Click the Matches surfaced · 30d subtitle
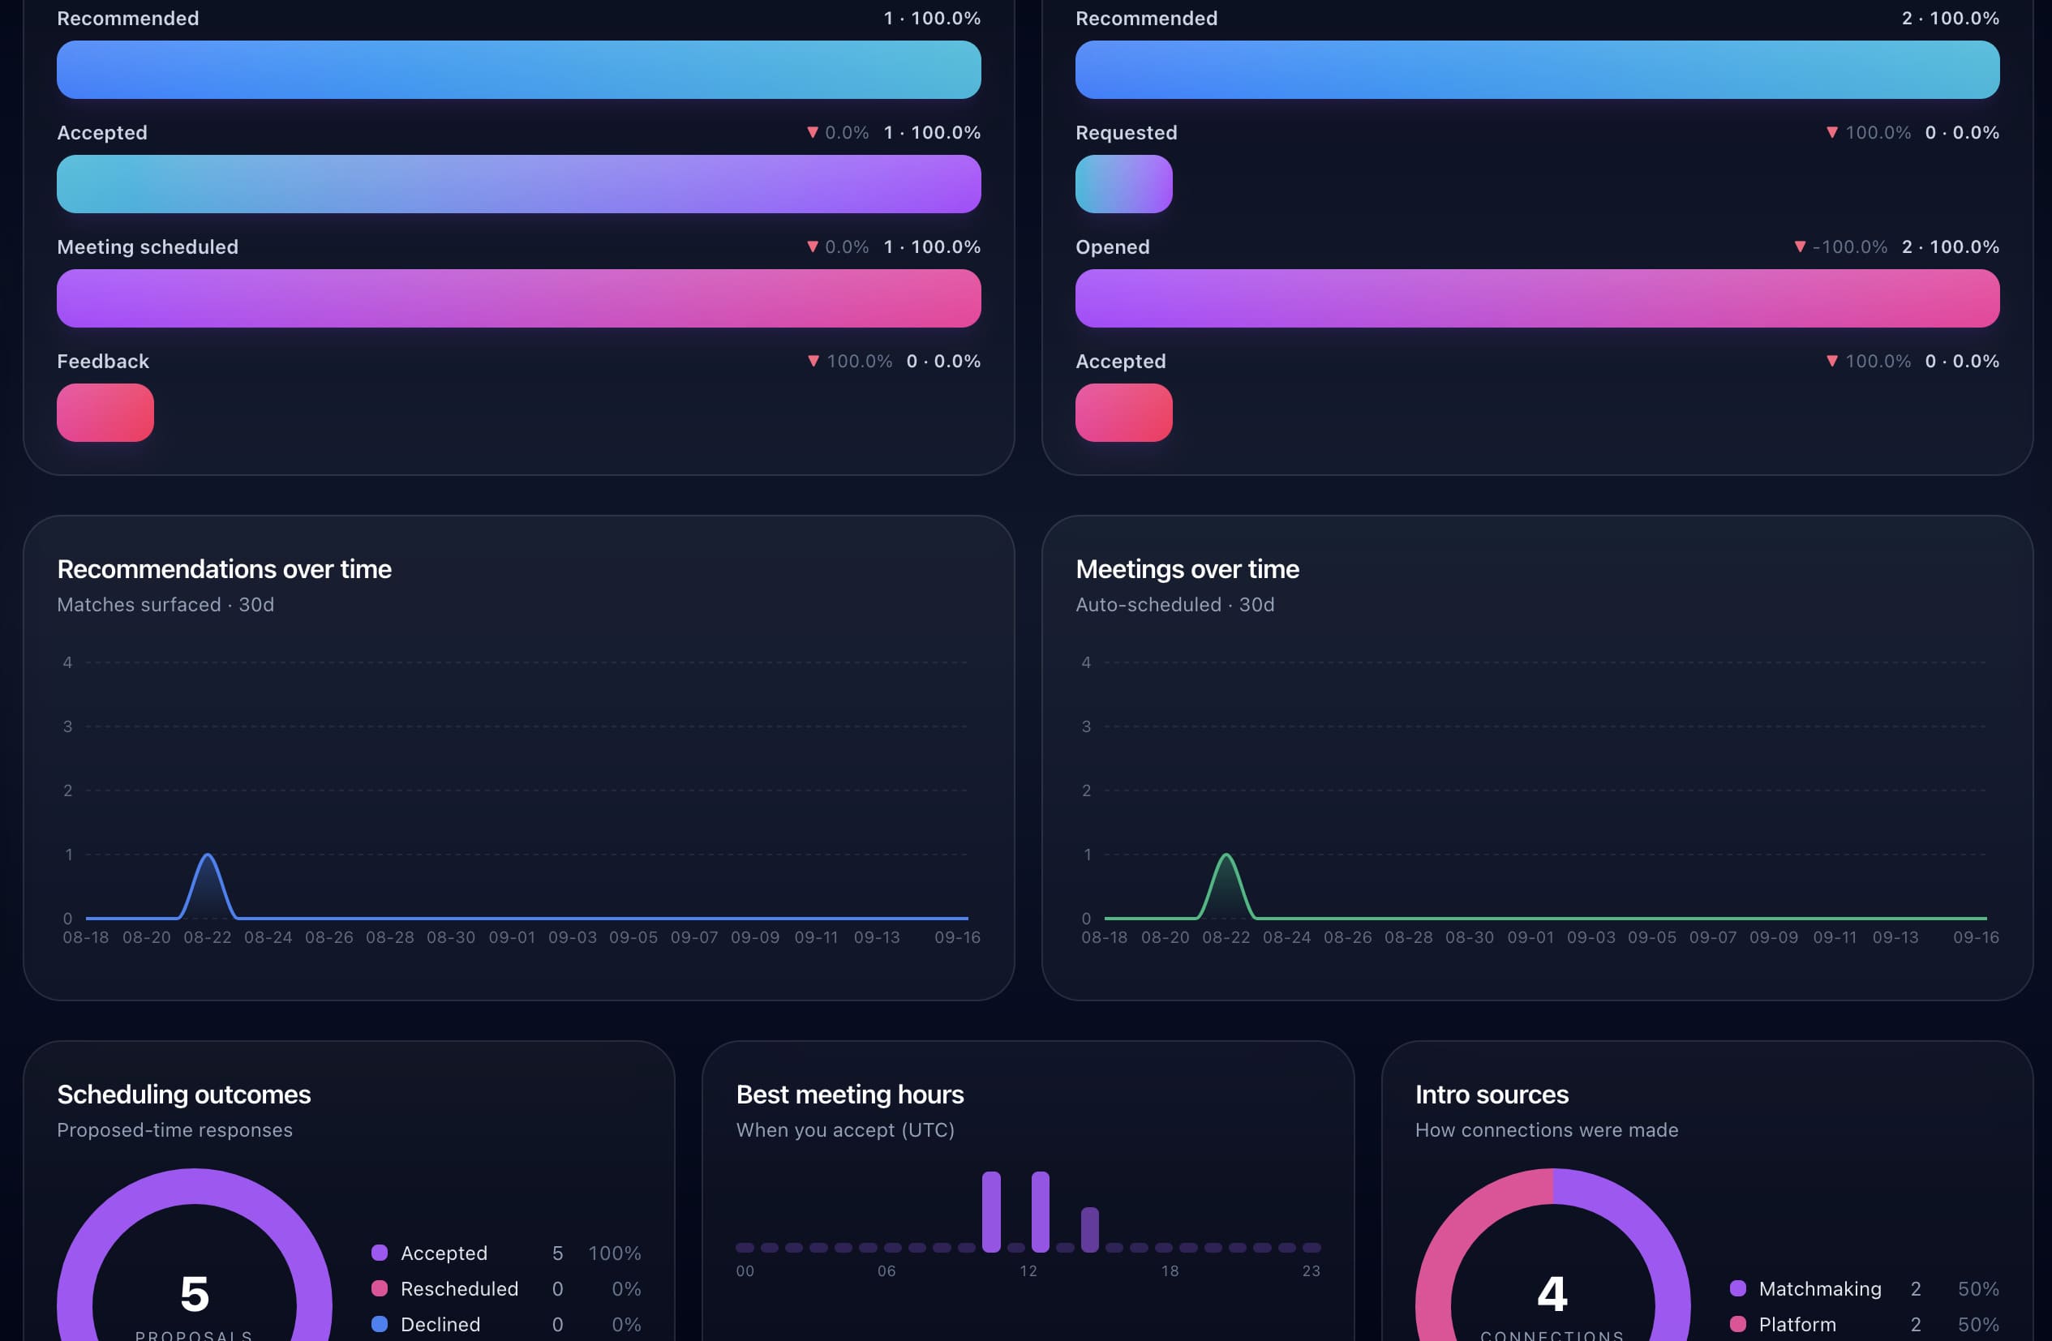Viewport: 2052px width, 1341px height. click(165, 605)
